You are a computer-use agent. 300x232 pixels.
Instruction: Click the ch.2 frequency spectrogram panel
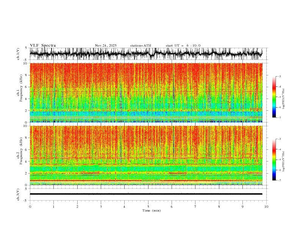pos(146,155)
